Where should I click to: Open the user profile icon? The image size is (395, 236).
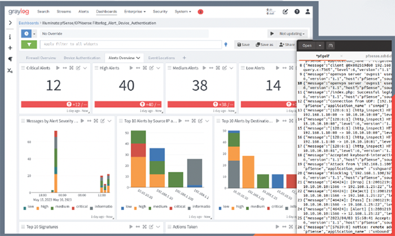(307, 11)
